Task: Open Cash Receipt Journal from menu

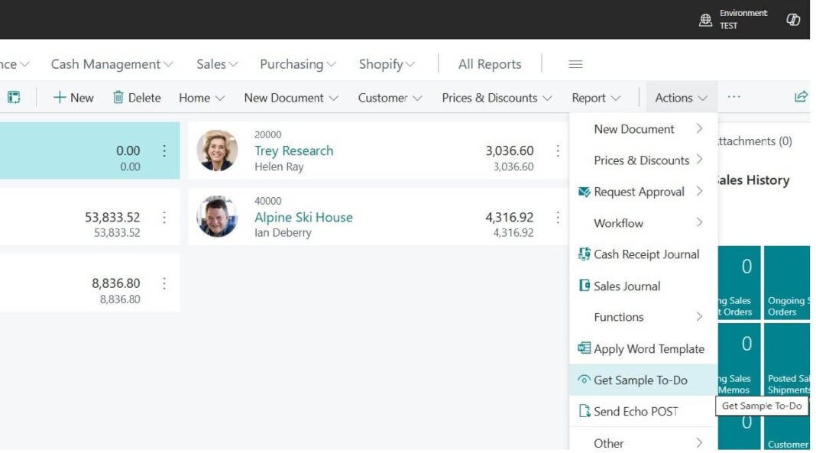Action: (x=646, y=254)
